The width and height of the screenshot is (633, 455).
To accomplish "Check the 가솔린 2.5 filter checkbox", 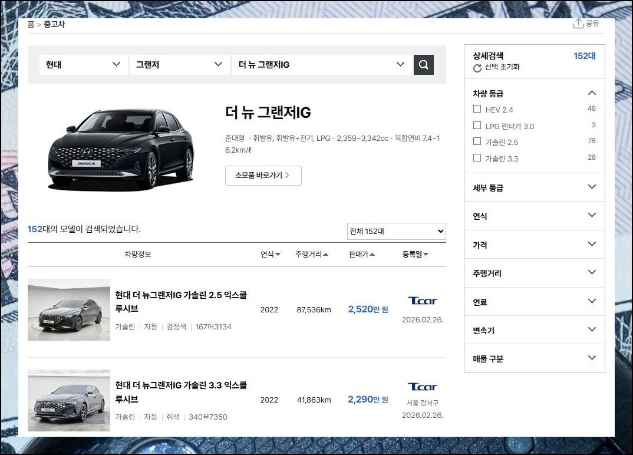I will [477, 141].
